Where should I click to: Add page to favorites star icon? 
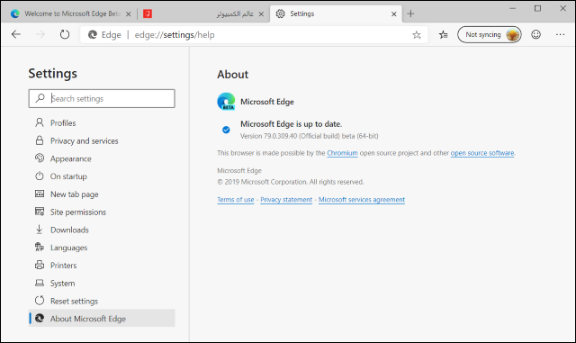416,35
